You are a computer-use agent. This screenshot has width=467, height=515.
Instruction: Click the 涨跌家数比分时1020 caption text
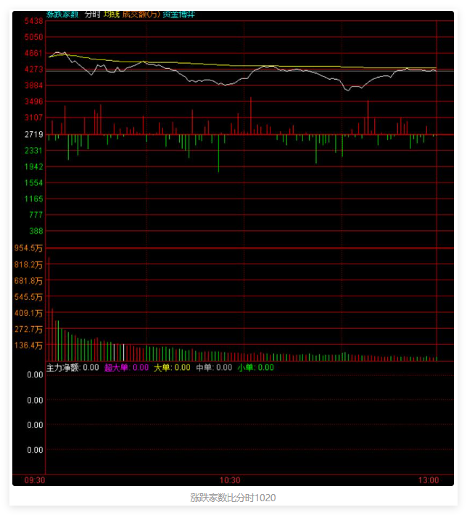(x=233, y=498)
